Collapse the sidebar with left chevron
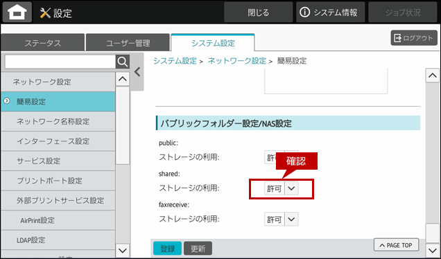The image size is (441, 259). tap(137, 72)
